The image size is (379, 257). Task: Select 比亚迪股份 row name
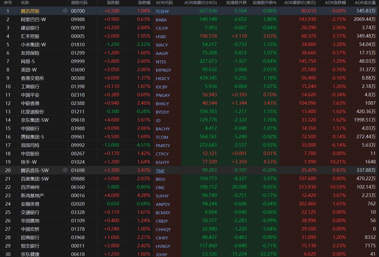coord(32,112)
